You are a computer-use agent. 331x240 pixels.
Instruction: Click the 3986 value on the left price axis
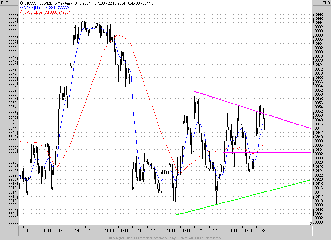13,39
